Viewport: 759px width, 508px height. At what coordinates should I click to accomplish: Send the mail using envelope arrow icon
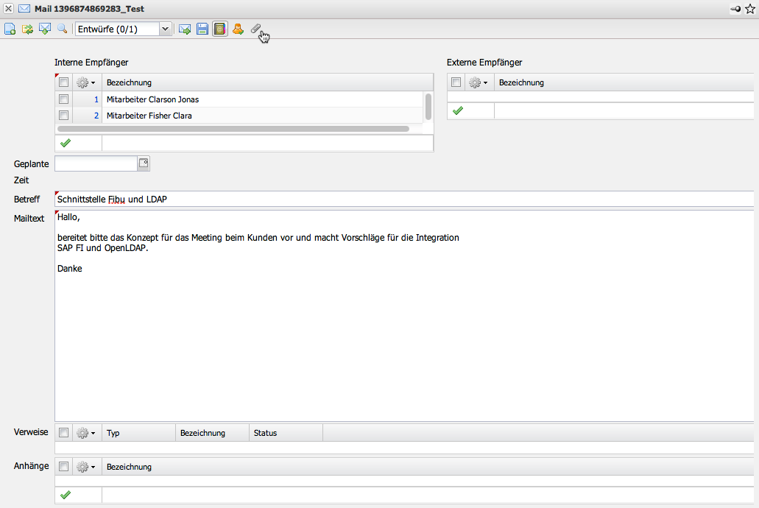(185, 29)
